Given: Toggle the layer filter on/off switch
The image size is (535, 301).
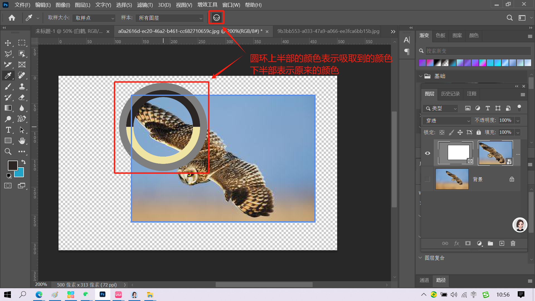Looking at the screenshot, I should (x=519, y=108).
